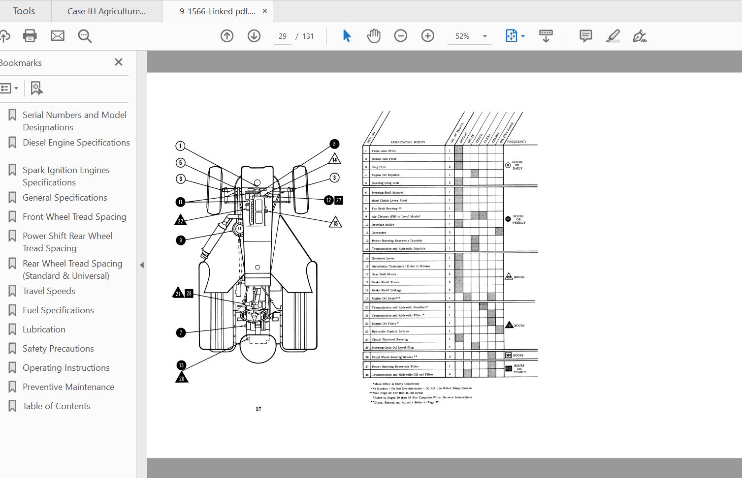The height and width of the screenshot is (478, 742).
Task: Open bookmarks options menu dropdown
Action: point(9,89)
